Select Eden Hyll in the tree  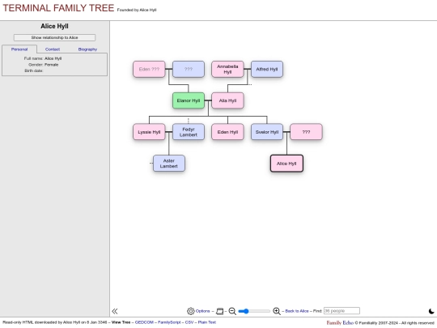(227, 132)
